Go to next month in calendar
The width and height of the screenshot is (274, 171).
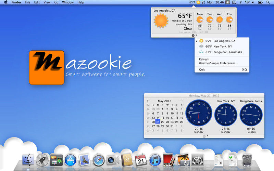point(182,101)
